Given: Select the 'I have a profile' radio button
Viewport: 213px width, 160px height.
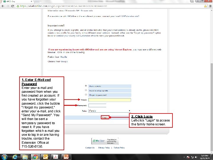Looking at the screenshot, I should coord(86,86).
